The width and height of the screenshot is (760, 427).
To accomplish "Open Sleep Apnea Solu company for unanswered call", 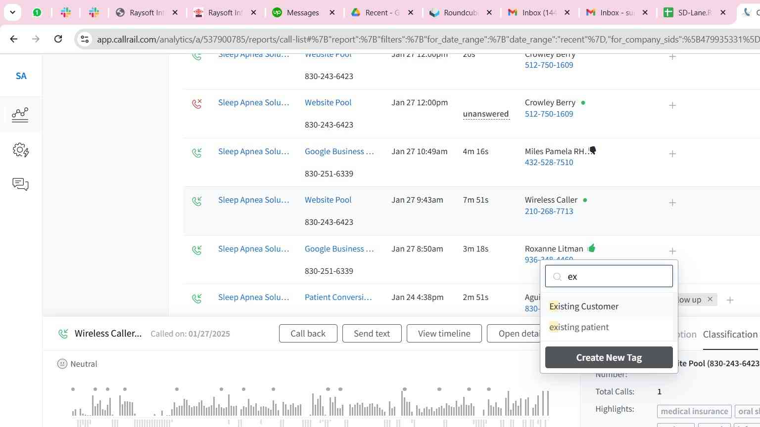I will click(253, 102).
